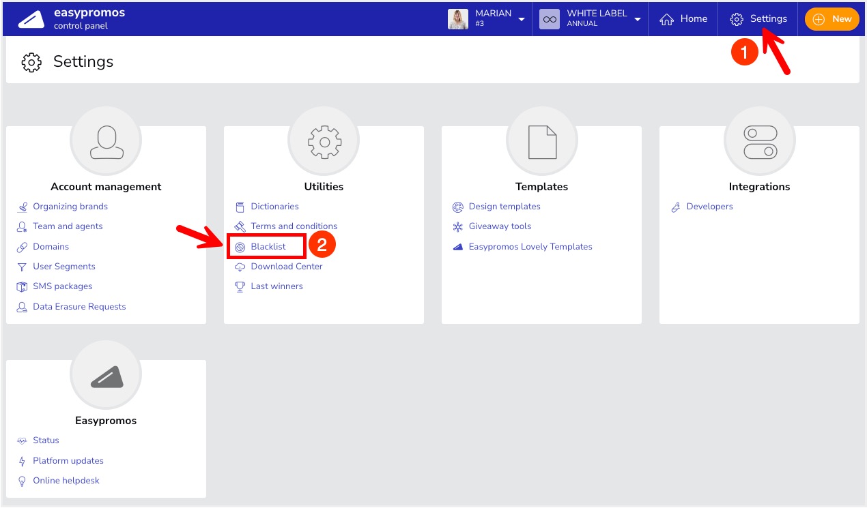Open Dictionaries under Utilities

coord(275,207)
